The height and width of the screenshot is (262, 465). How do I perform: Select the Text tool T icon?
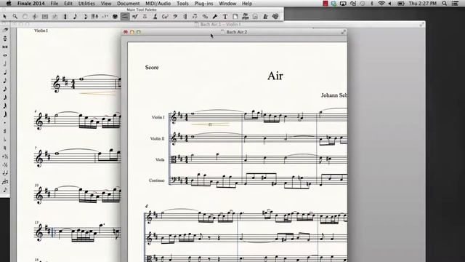225,16
